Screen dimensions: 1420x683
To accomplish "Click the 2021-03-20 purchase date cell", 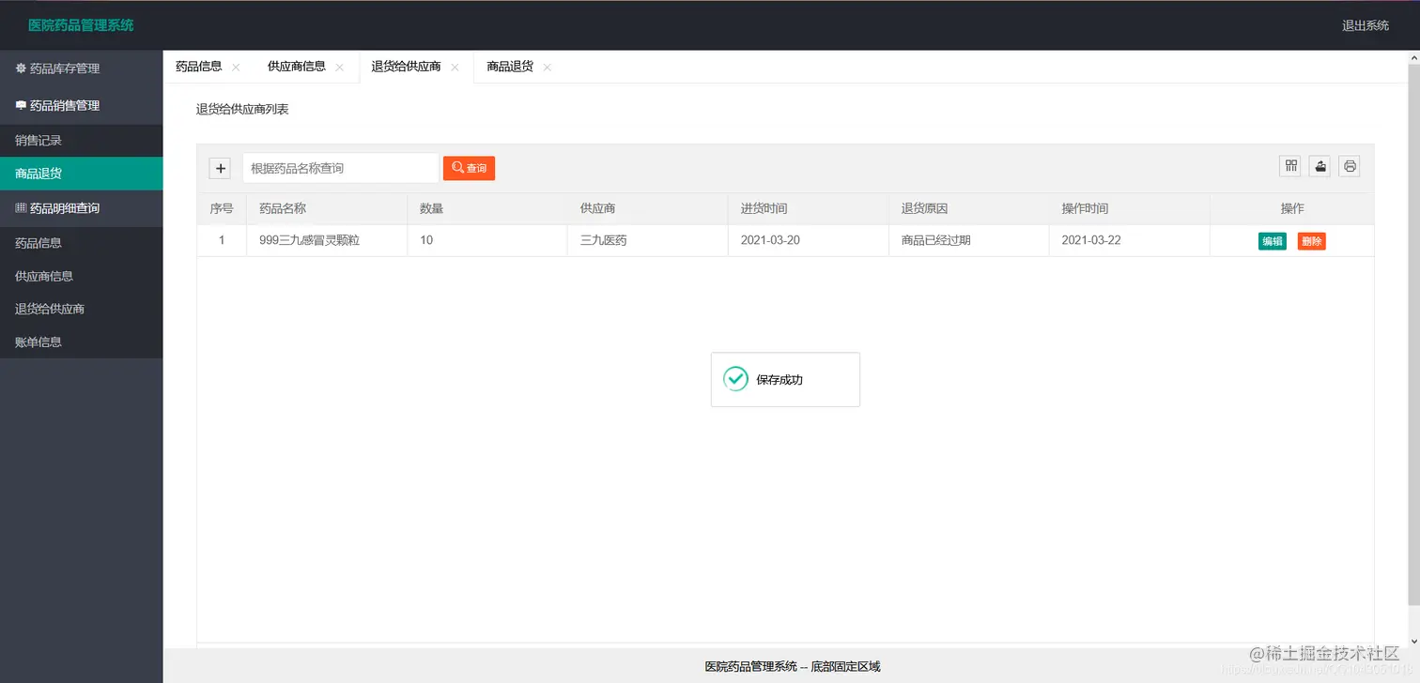I will click(808, 240).
